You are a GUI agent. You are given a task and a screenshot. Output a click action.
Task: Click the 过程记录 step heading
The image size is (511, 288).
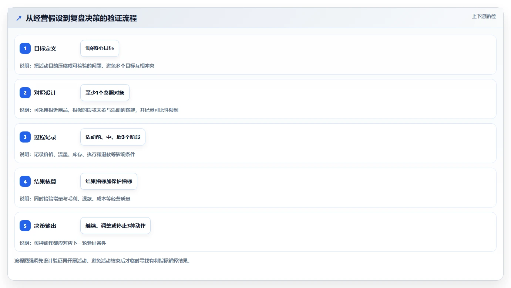(x=45, y=137)
